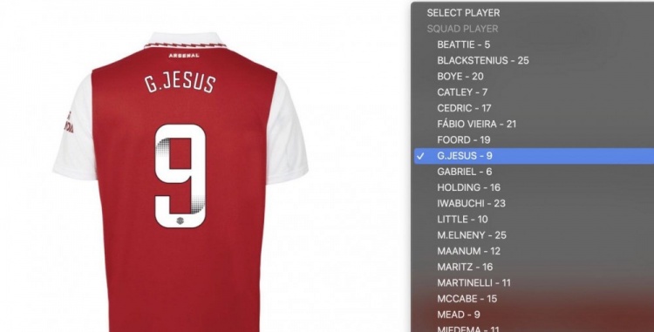Select LITTLE - 10 from dropdown

point(534,219)
